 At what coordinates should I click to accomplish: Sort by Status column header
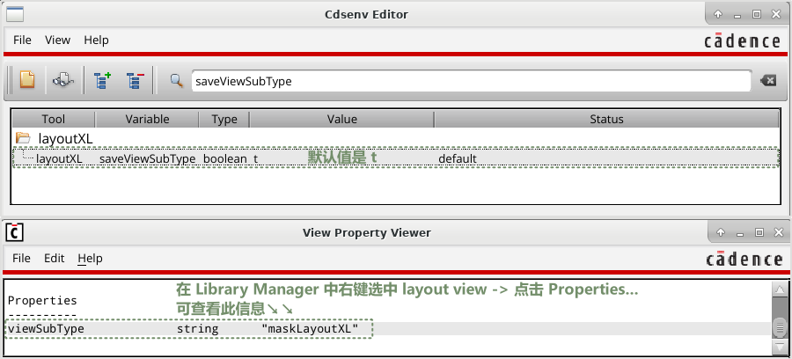pos(606,119)
